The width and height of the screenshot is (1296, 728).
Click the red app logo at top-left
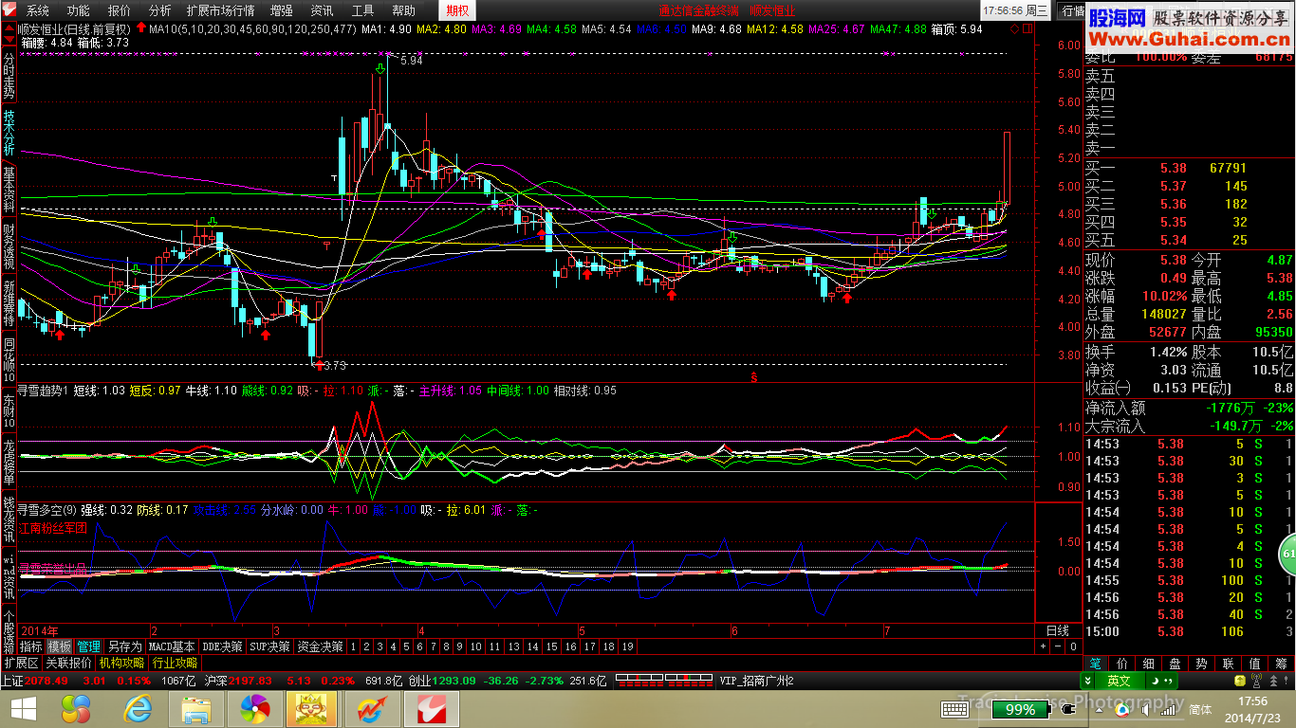10,10
